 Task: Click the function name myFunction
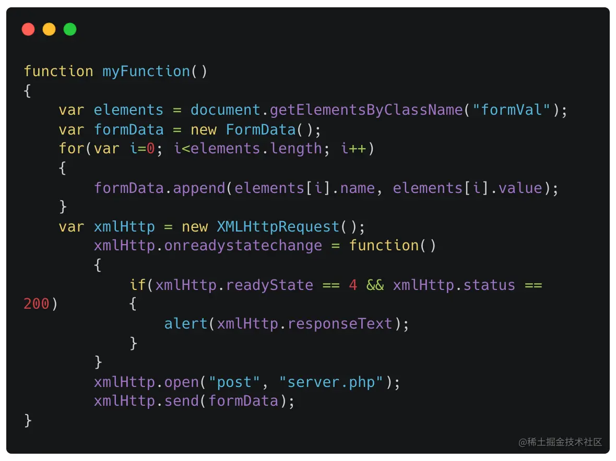click(x=146, y=71)
